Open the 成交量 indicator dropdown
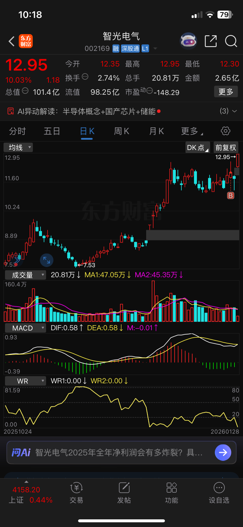This screenshot has height=527, width=243. click(x=25, y=275)
